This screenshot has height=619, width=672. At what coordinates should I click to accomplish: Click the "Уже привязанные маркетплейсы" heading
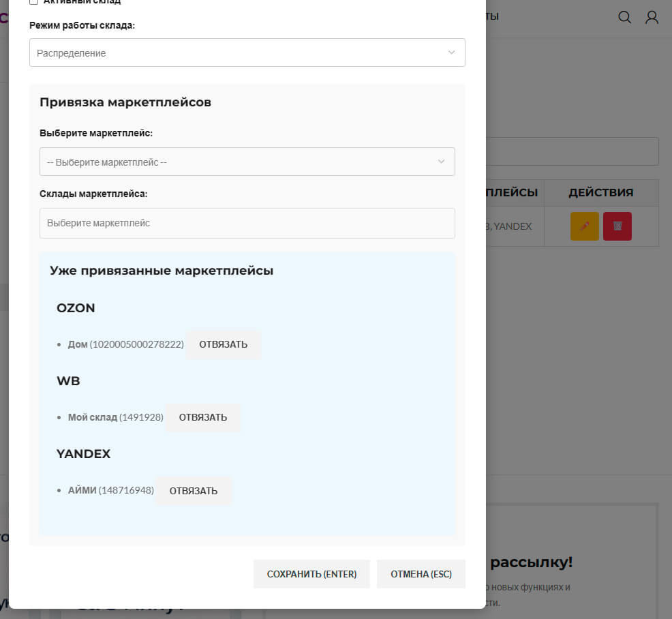(162, 271)
